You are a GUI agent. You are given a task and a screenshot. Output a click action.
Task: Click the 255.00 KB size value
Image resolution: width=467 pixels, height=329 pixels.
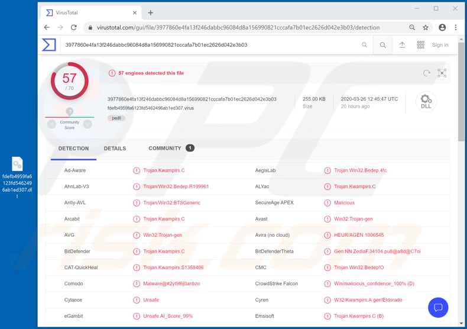[314, 99]
